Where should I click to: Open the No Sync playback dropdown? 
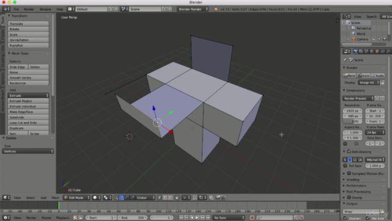pos(228,217)
